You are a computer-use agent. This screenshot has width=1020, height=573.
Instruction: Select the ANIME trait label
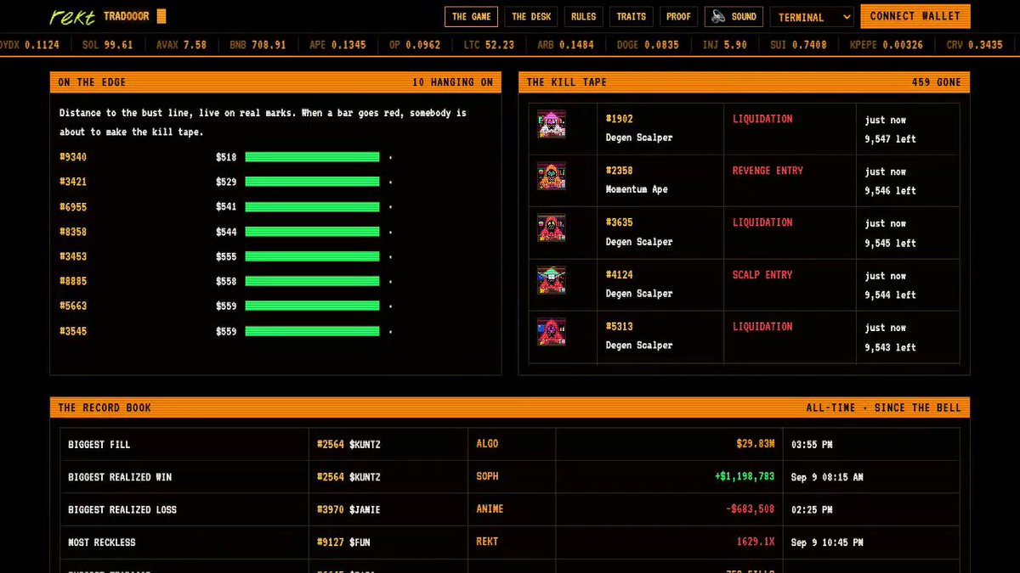[x=490, y=509]
